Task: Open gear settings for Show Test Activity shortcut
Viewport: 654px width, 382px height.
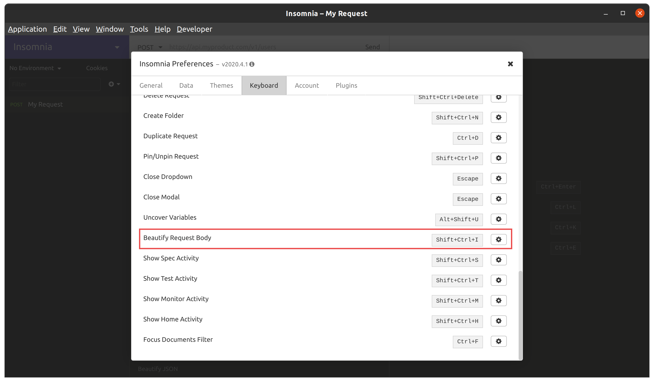Action: click(x=499, y=280)
